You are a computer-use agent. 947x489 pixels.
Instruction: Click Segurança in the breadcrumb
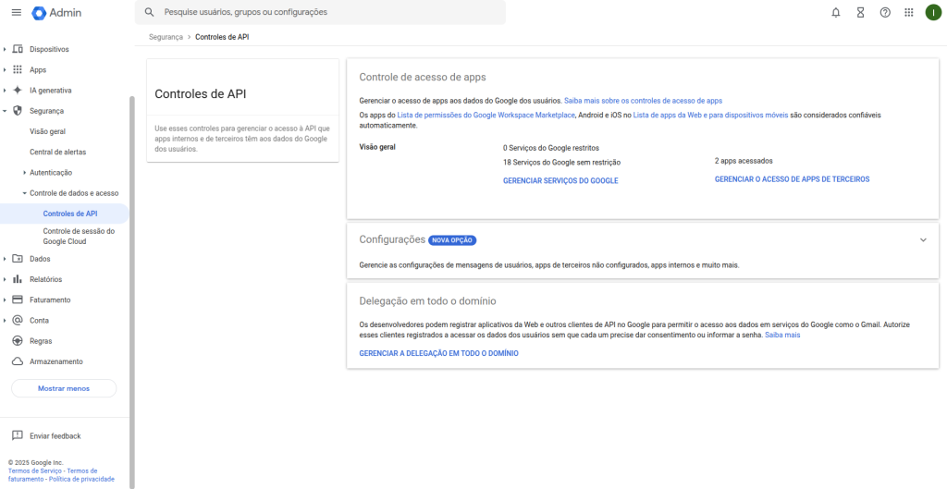[166, 37]
